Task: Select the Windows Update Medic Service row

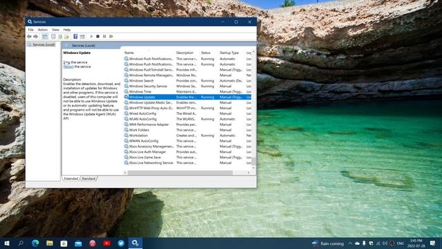Action: coord(187,102)
